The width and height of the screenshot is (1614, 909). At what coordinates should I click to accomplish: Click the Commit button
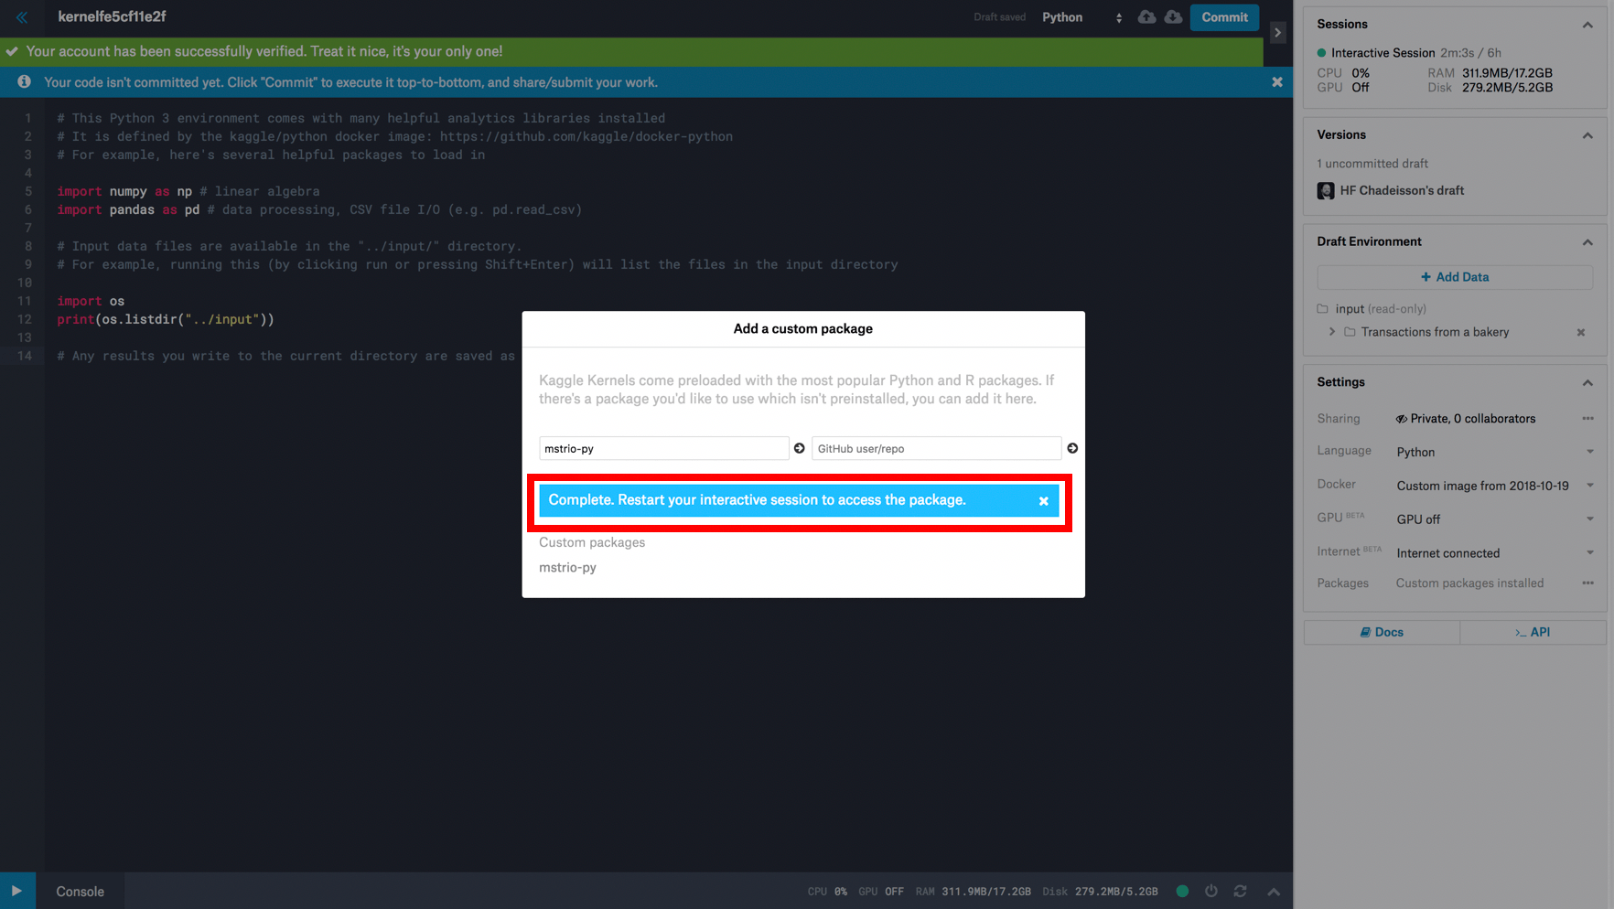click(x=1223, y=17)
